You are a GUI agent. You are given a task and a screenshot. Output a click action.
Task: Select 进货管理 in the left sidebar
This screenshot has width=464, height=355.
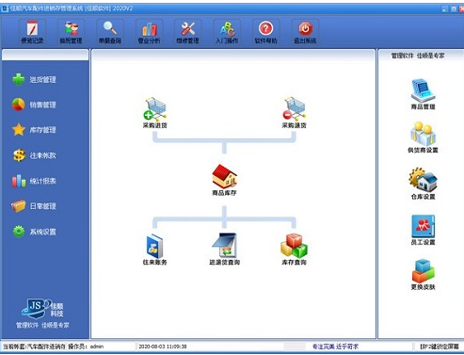tap(34, 79)
